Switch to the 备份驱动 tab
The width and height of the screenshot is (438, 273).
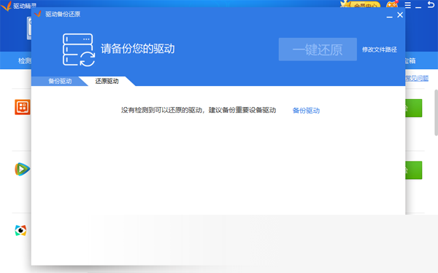click(60, 81)
